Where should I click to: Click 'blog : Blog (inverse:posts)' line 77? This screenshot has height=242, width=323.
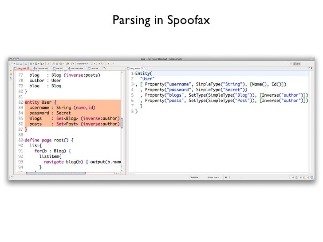click(x=65, y=75)
